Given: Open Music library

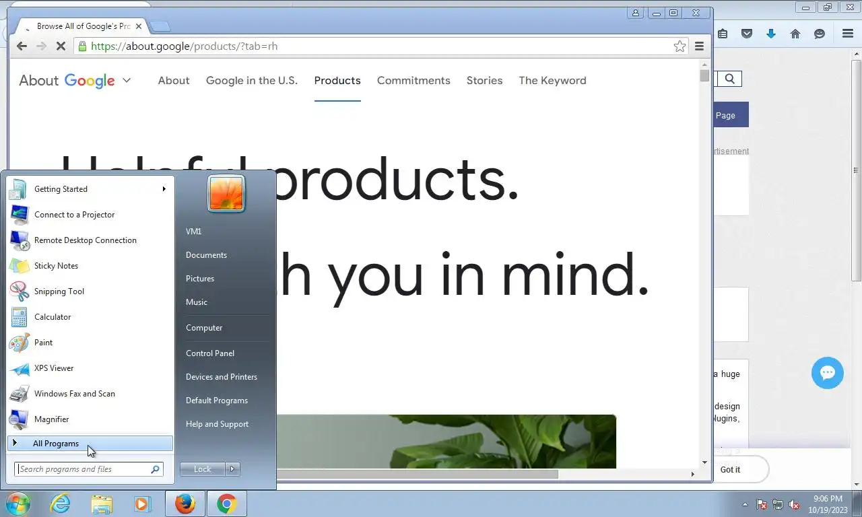Looking at the screenshot, I should click(x=197, y=302).
